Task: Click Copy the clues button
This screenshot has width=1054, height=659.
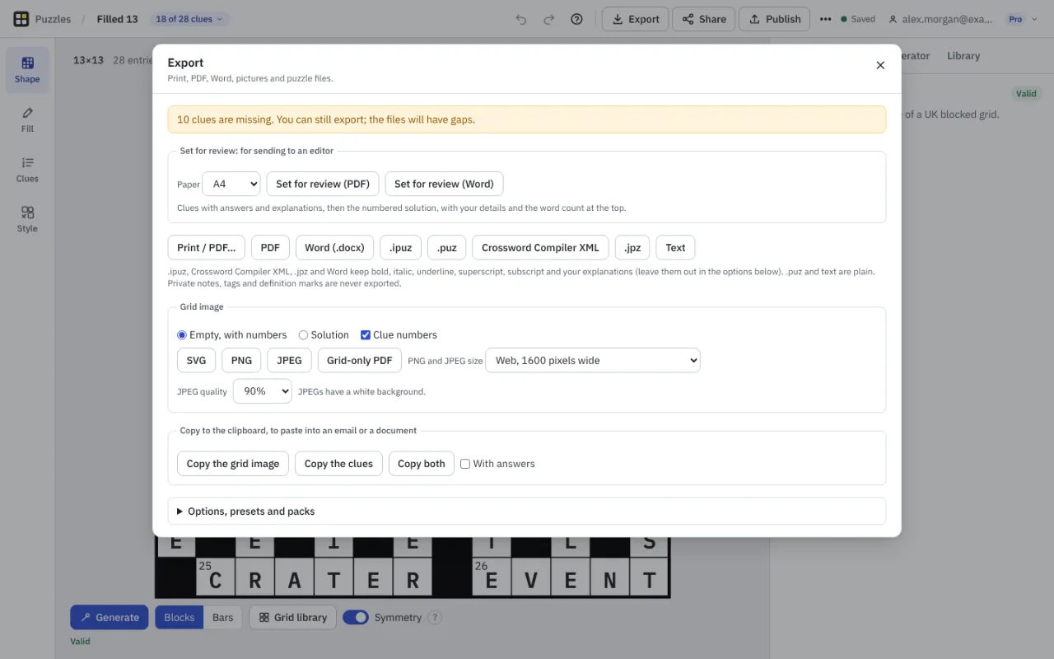Action: click(338, 464)
